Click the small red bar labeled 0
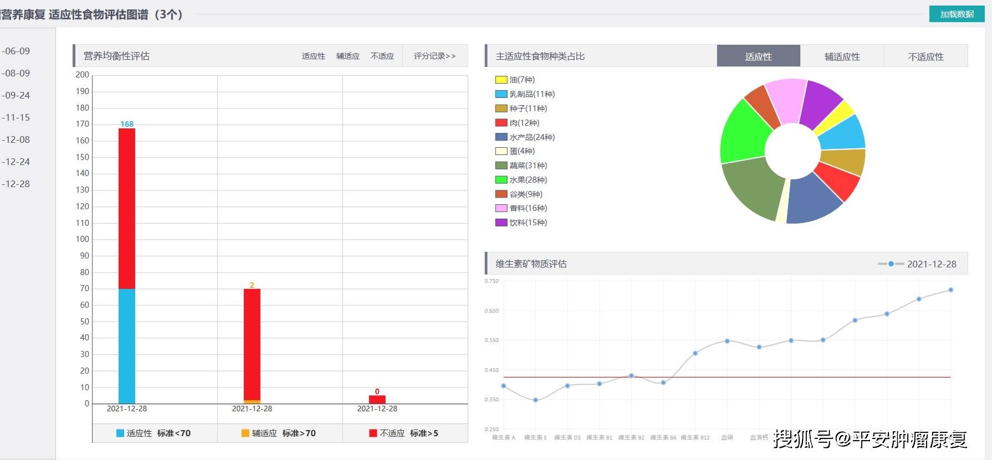 [377, 399]
